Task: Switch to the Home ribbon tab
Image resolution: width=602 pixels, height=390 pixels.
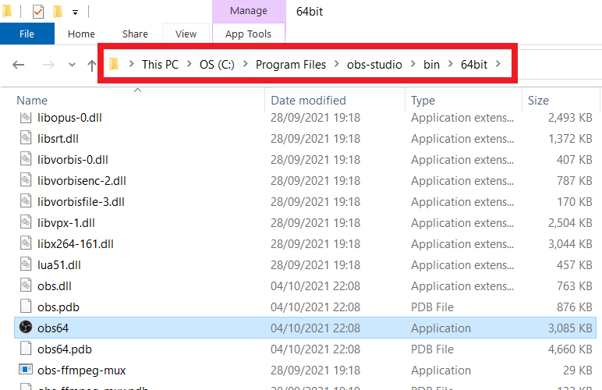Action: pyautogui.click(x=81, y=34)
